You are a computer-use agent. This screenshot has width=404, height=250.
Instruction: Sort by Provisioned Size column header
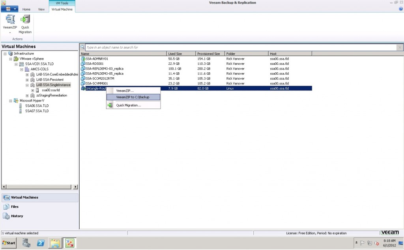point(210,54)
